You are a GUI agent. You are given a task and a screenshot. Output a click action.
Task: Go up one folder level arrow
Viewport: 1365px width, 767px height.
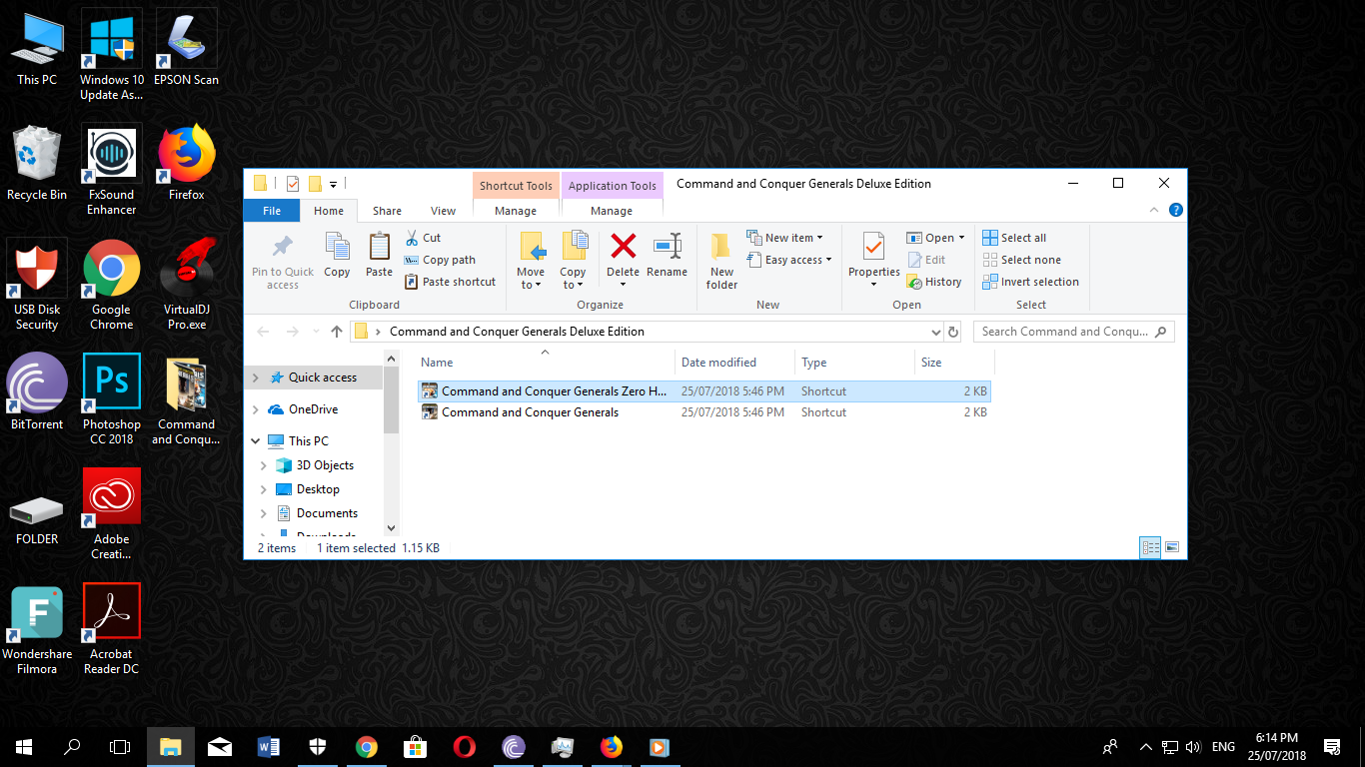pyautogui.click(x=337, y=332)
